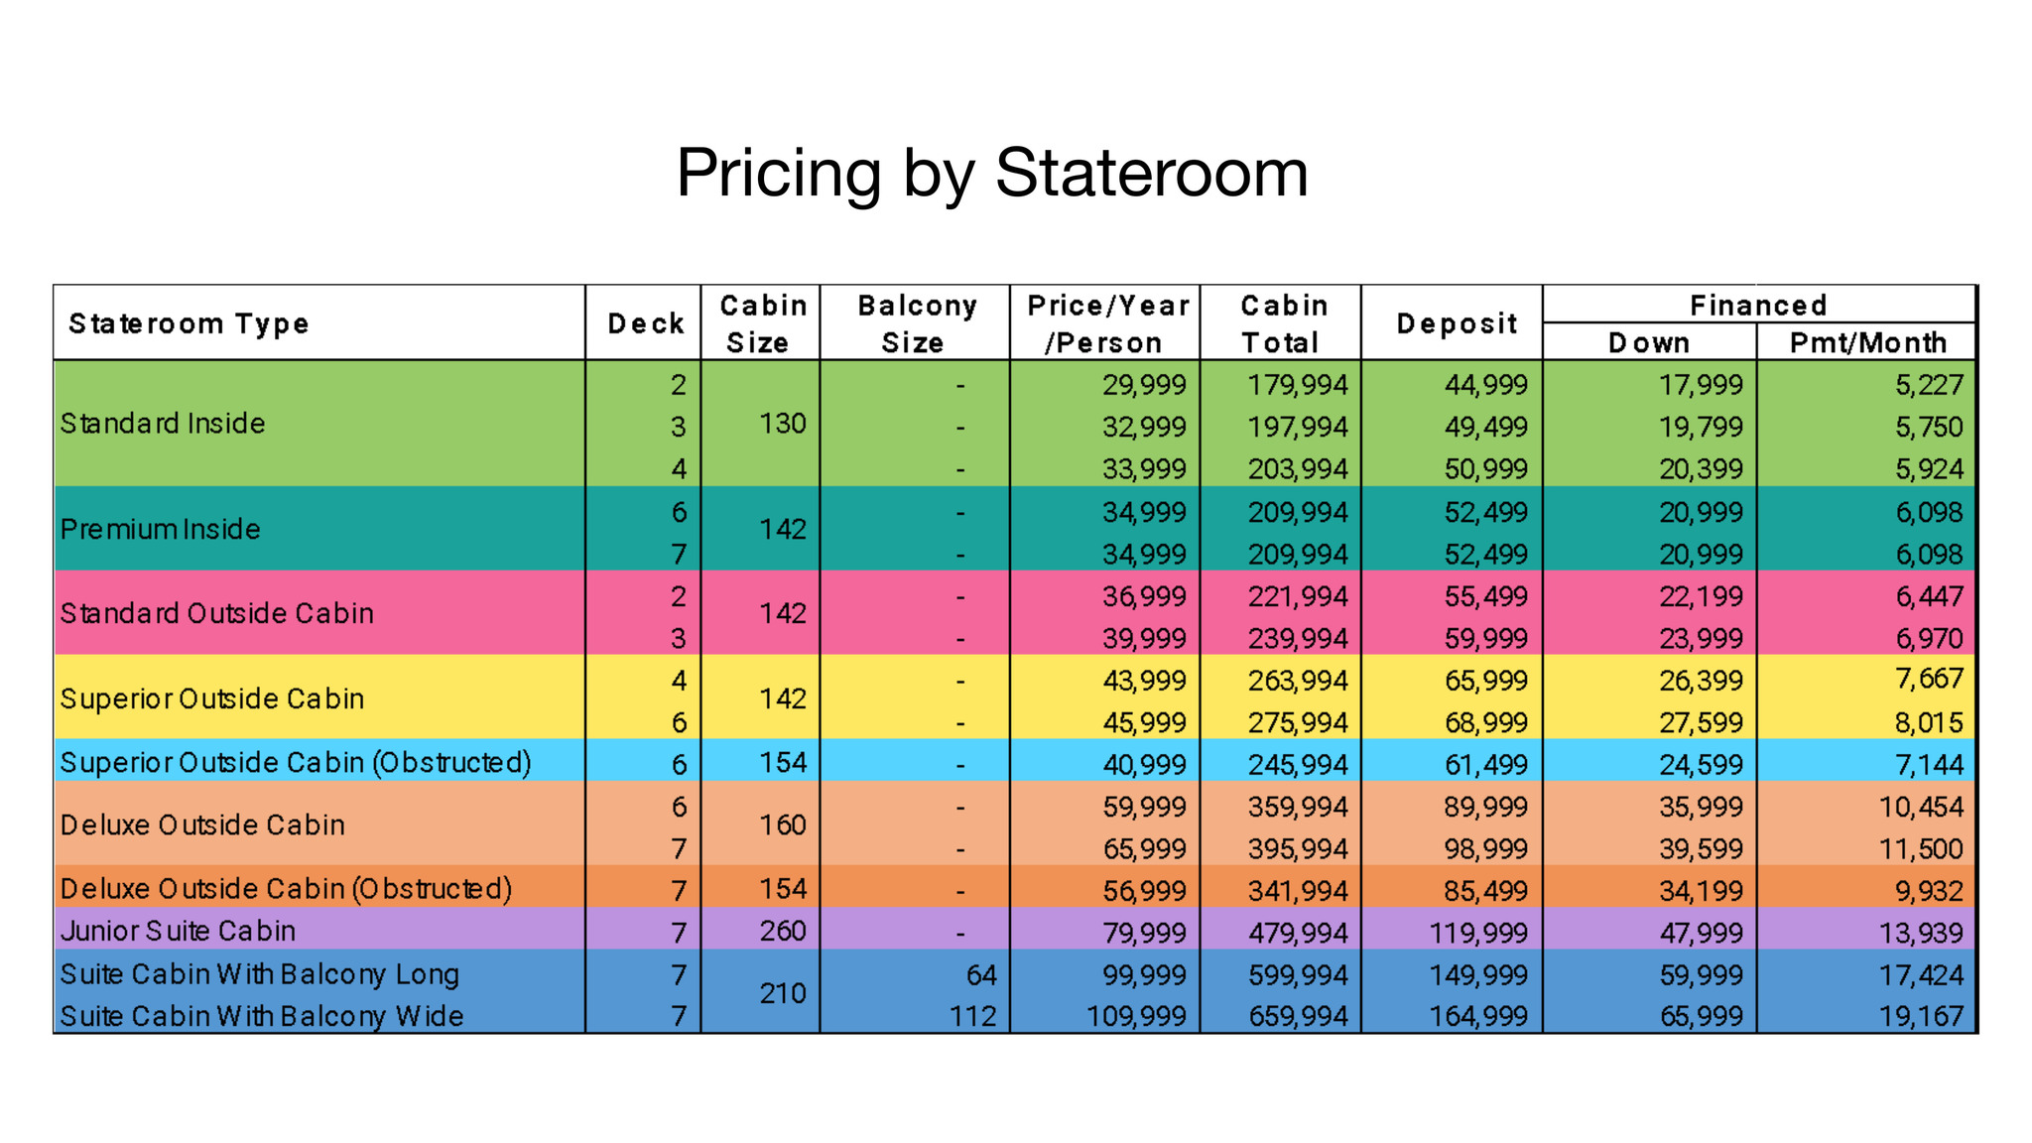Click the 'Cabin Total' column header
Screen dimensions: 2032x1143
[1282, 323]
